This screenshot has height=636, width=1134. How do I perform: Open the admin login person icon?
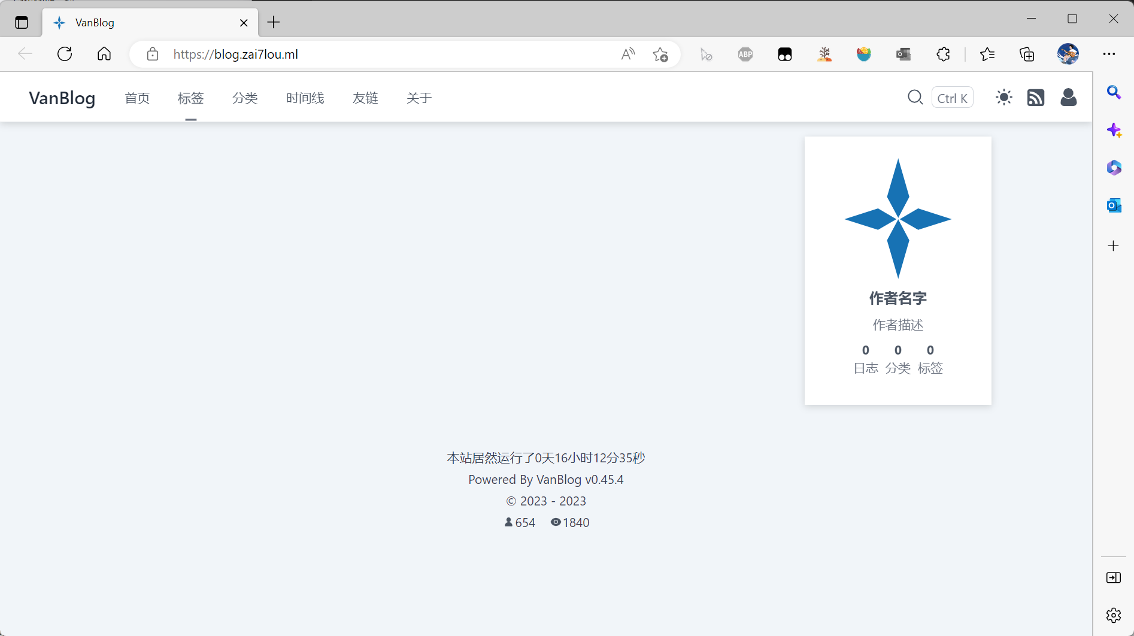click(1068, 97)
